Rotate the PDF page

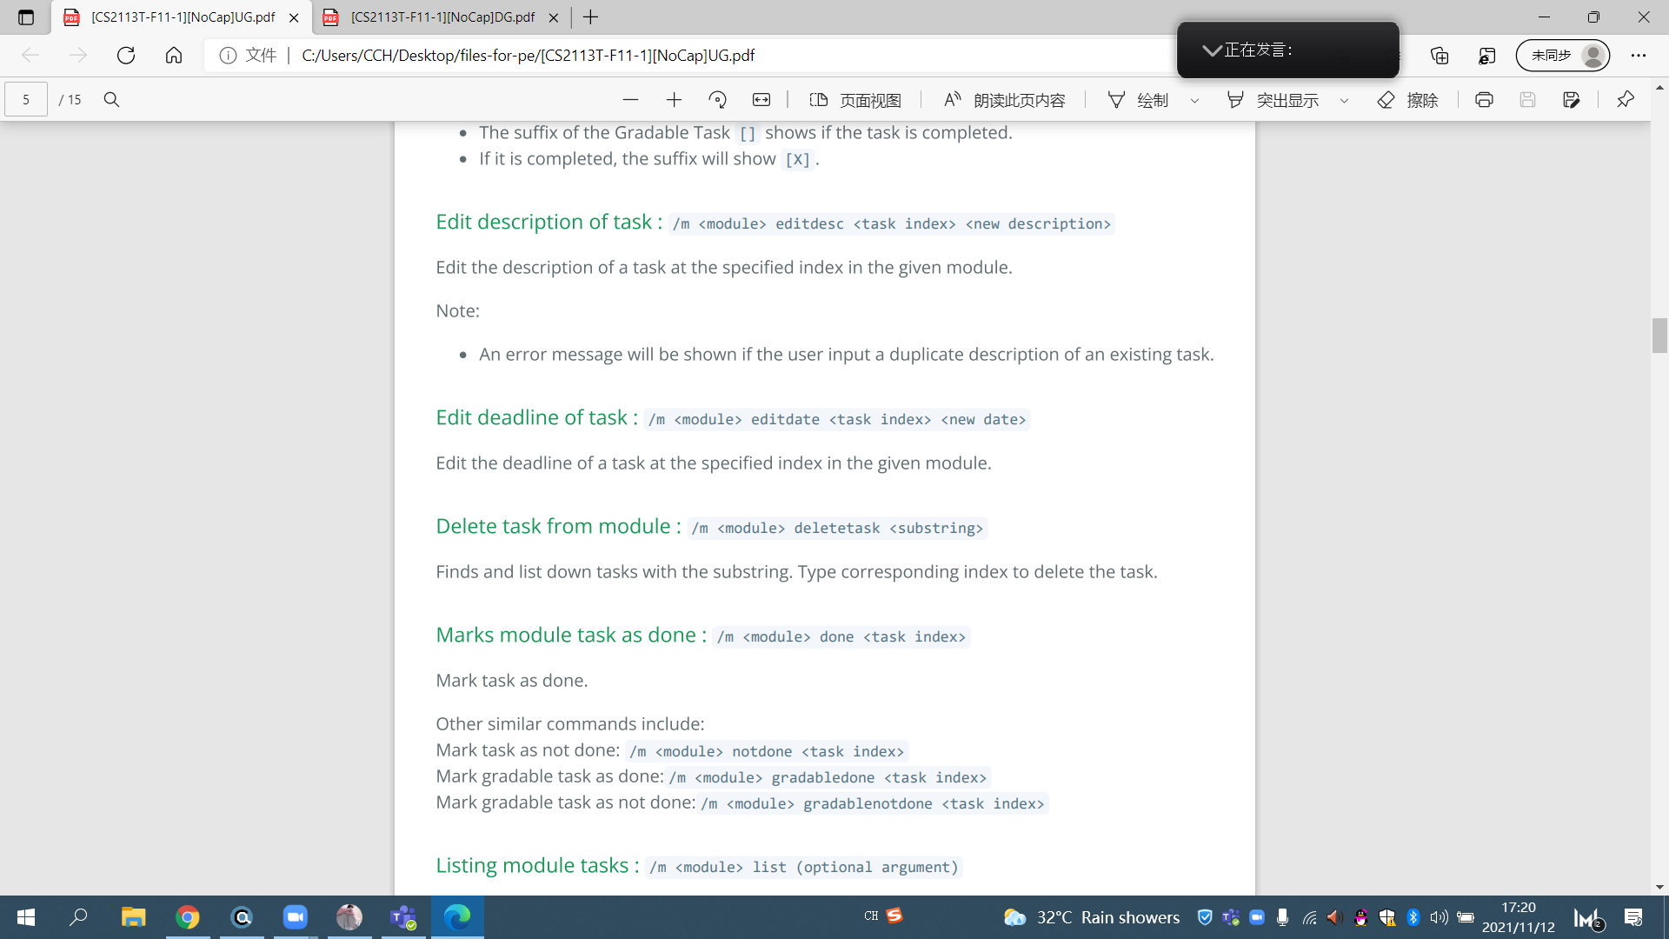click(x=717, y=100)
